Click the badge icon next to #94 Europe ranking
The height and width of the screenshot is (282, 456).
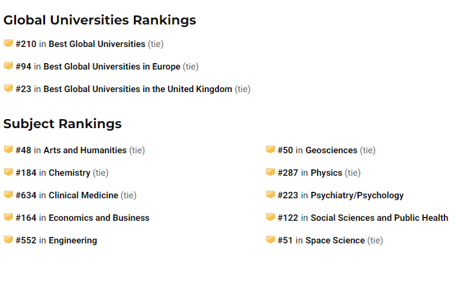(x=8, y=66)
